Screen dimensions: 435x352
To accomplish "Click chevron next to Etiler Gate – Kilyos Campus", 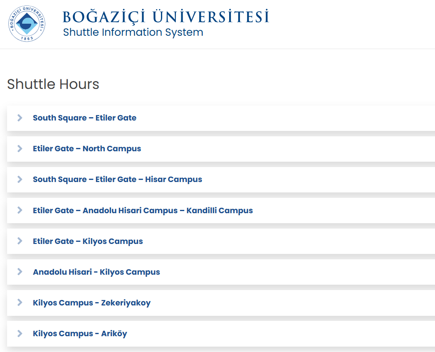I will point(20,241).
